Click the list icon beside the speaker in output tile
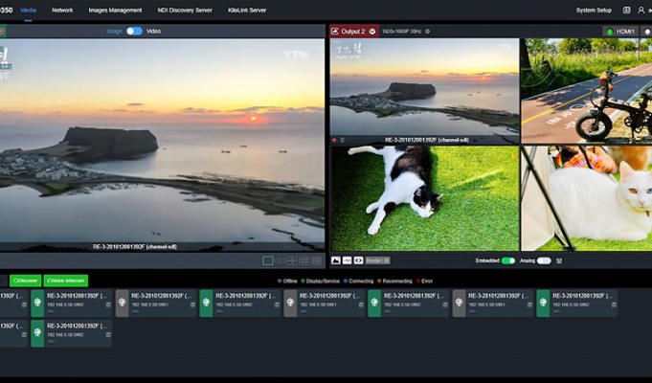This screenshot has height=383, width=652. tap(343, 140)
